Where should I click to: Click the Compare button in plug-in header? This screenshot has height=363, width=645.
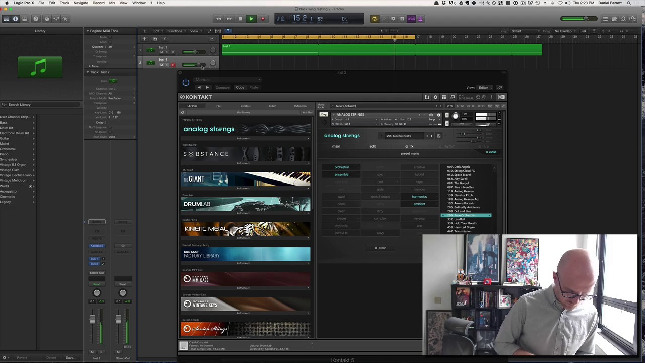tap(222, 88)
